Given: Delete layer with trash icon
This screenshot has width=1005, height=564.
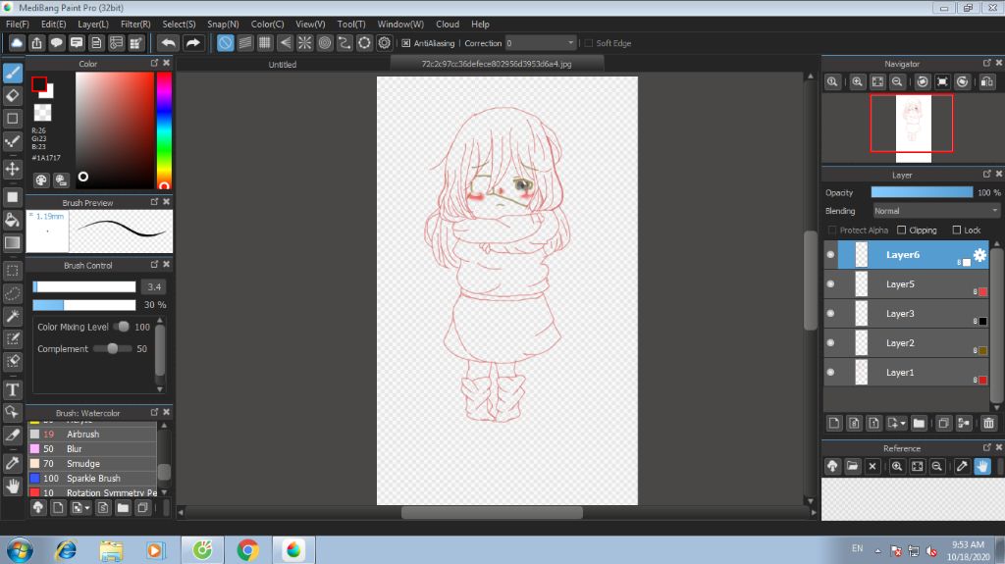Looking at the screenshot, I should (988, 423).
